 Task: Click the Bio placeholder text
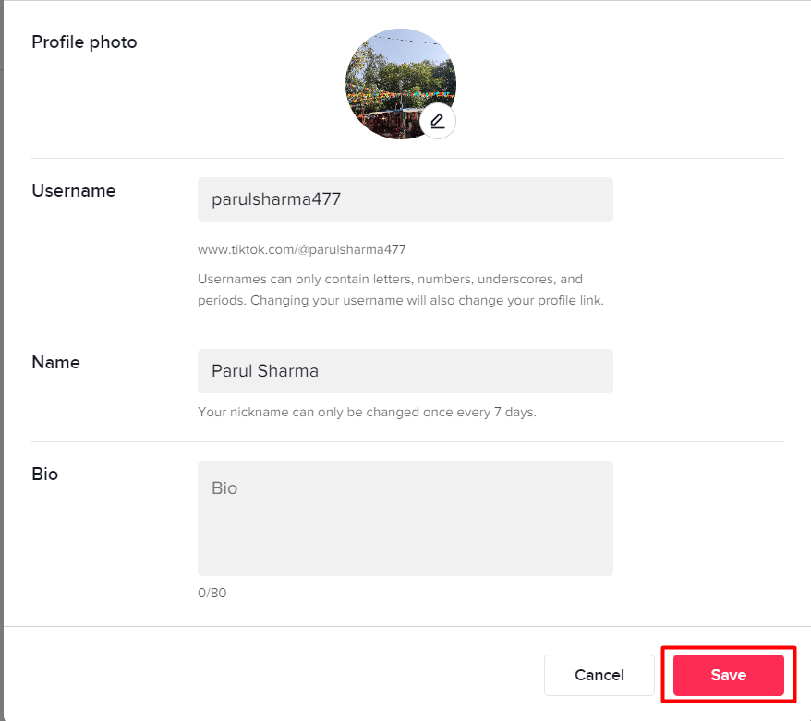click(x=224, y=487)
